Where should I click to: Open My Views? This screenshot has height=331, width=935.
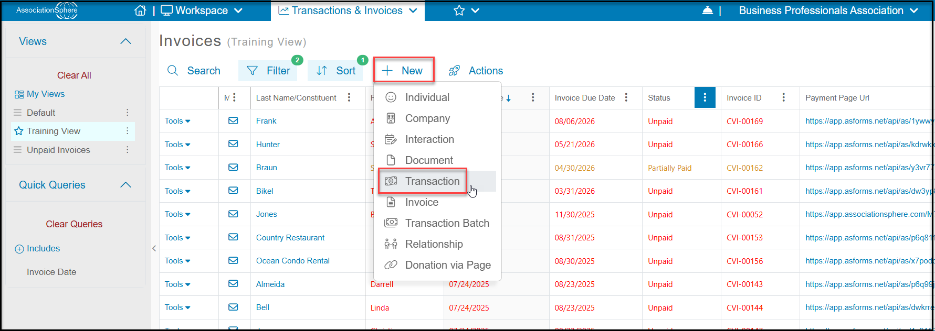click(x=40, y=94)
